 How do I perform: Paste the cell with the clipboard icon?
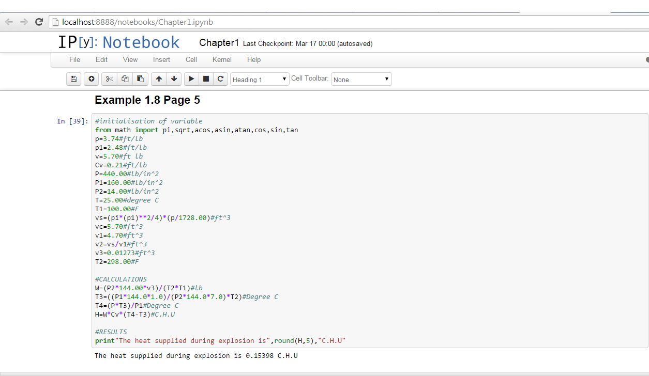pyautogui.click(x=140, y=79)
